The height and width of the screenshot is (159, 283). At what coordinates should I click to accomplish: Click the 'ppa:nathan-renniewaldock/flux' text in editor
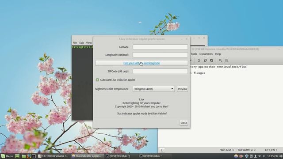coord(222,67)
